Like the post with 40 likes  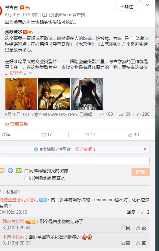[133, 135]
